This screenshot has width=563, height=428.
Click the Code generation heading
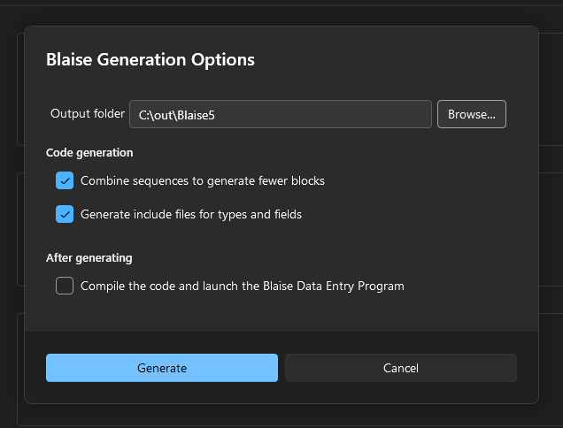[89, 153]
